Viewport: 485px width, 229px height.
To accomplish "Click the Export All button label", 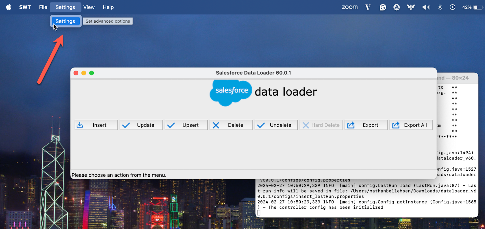I will click(415, 125).
